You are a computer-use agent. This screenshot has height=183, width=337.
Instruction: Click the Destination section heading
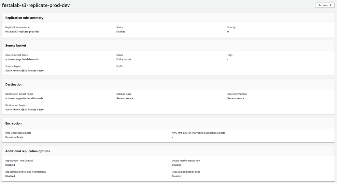point(14,84)
